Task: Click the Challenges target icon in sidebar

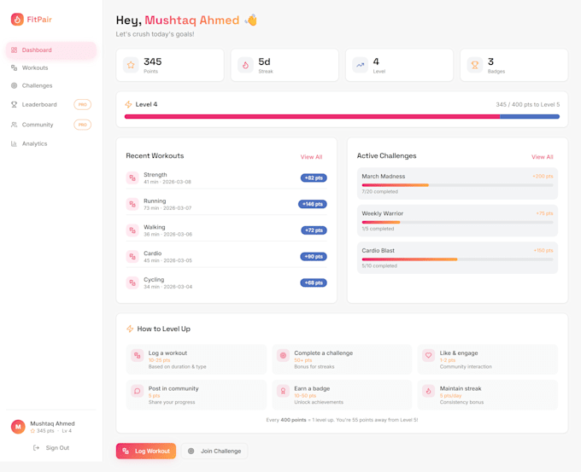Action: [14, 85]
